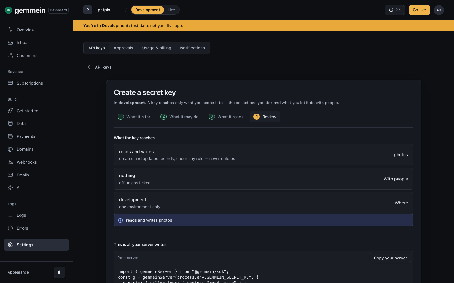Open Inbox via its tray icon
This screenshot has width=454, height=283.
(x=10, y=42)
